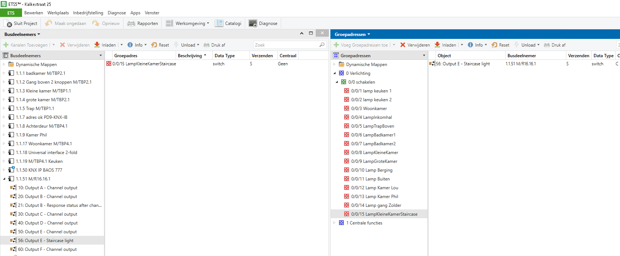Click Inladen download icon in Busdeelnemers toolbar
620x256 pixels.
(97, 45)
